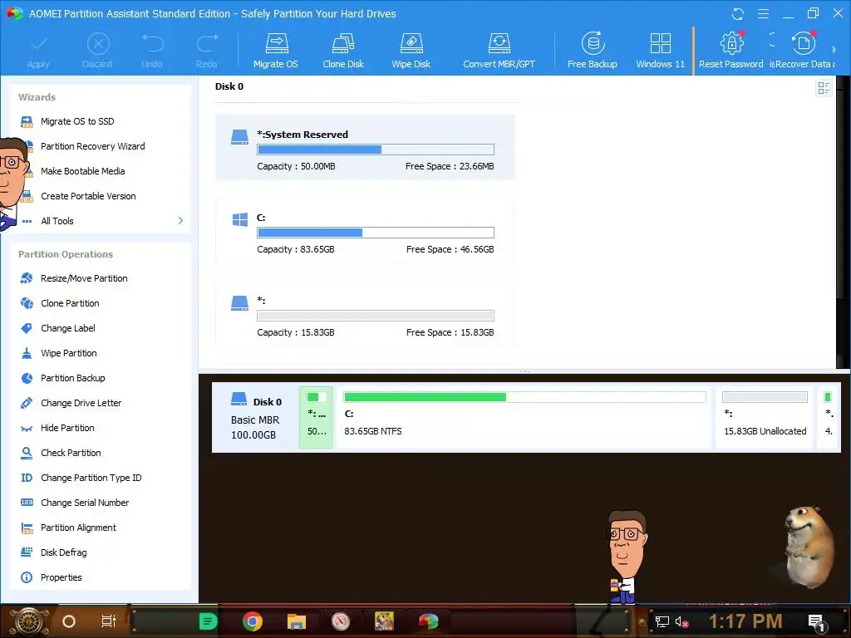
Task: Launch Free Backup from toolbar
Action: click(592, 51)
